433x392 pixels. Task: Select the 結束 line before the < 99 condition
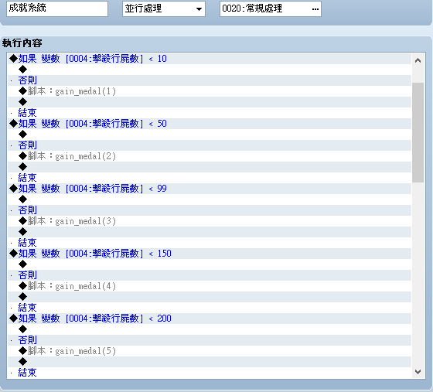pyautogui.click(x=210, y=178)
